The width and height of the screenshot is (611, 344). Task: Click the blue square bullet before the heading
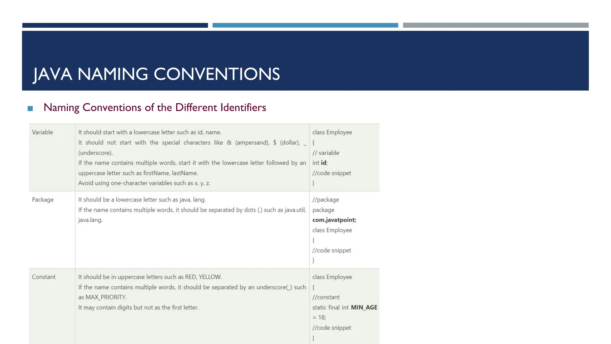(x=30, y=108)
